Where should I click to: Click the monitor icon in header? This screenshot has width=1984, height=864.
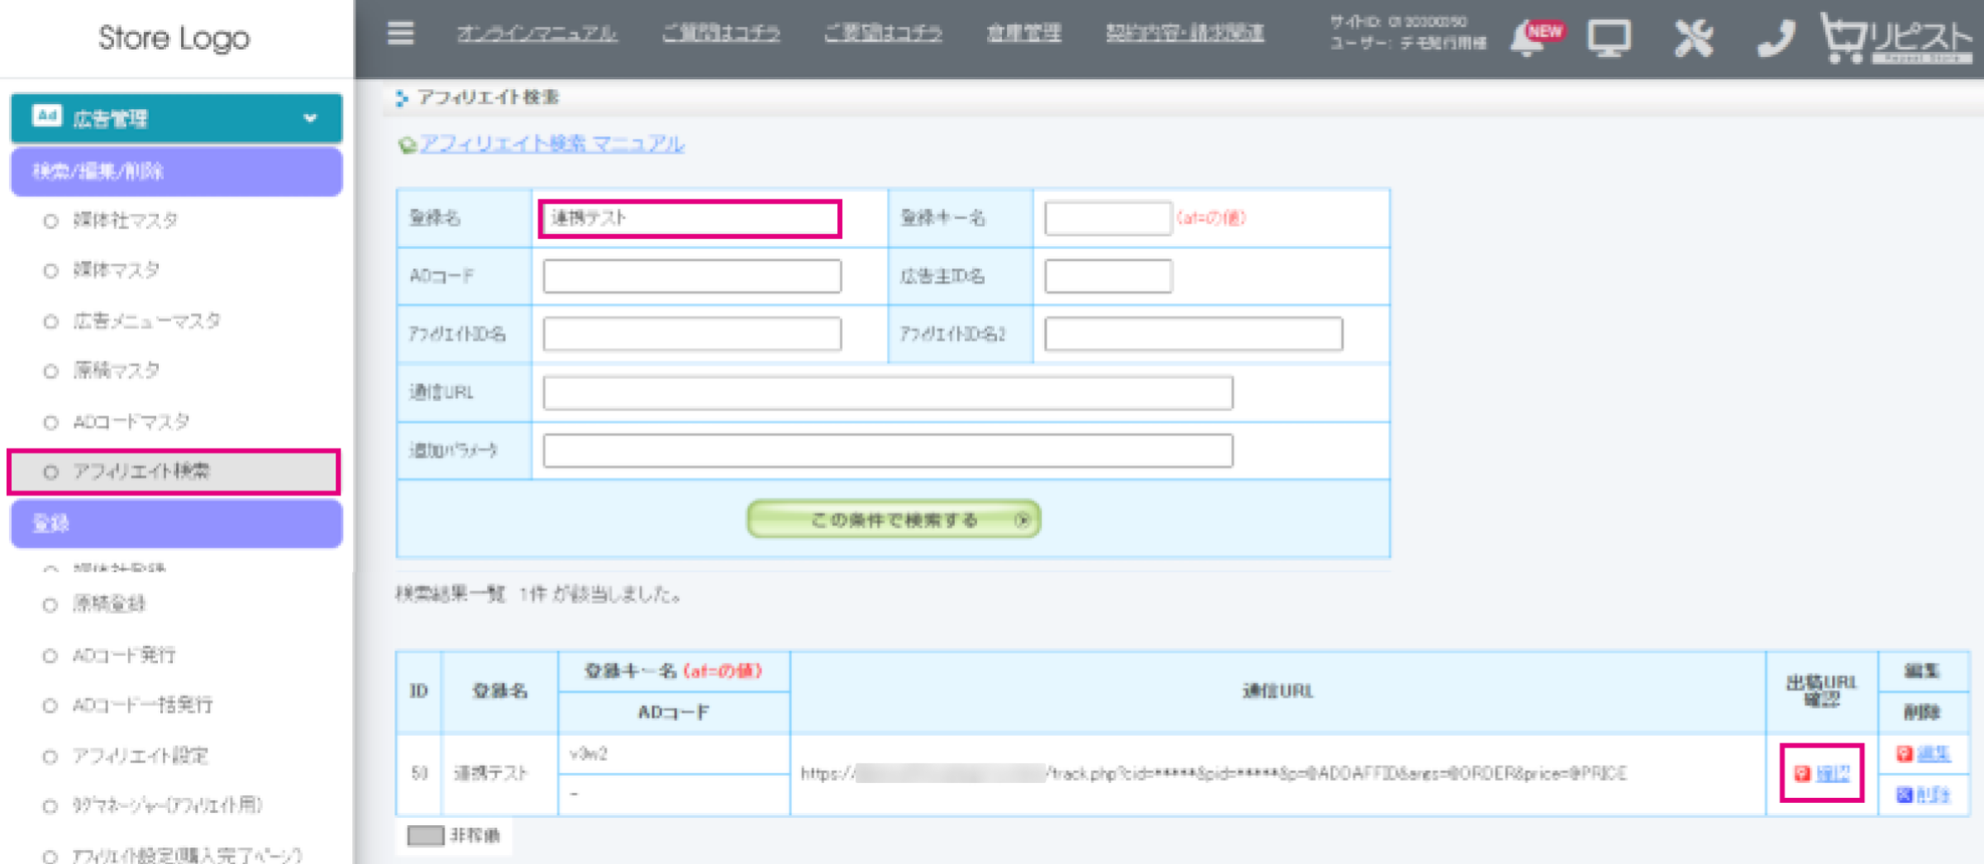point(1609,38)
